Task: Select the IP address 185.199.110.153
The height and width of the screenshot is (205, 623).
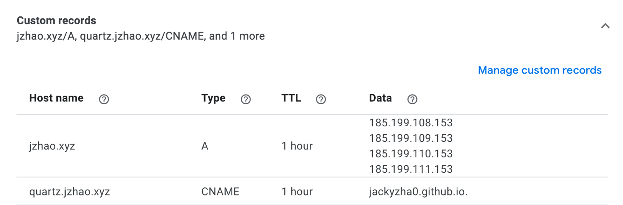Action: pyautogui.click(x=410, y=154)
